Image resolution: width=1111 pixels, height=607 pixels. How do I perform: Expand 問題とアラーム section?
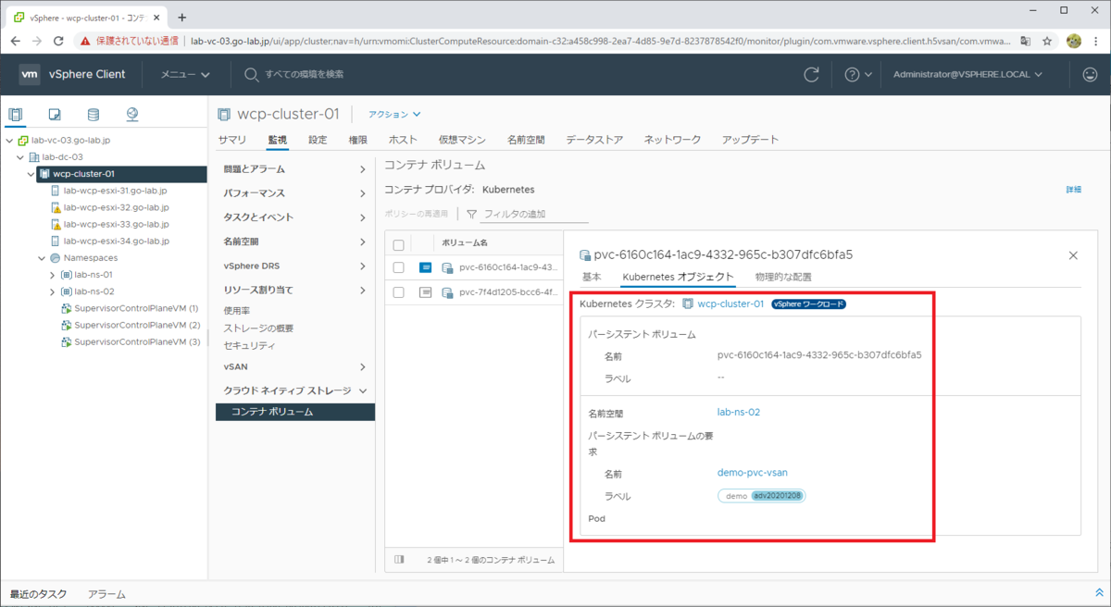(295, 169)
